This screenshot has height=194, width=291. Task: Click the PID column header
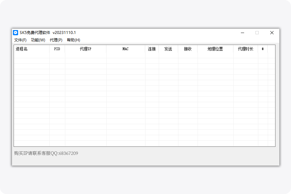pos(57,49)
